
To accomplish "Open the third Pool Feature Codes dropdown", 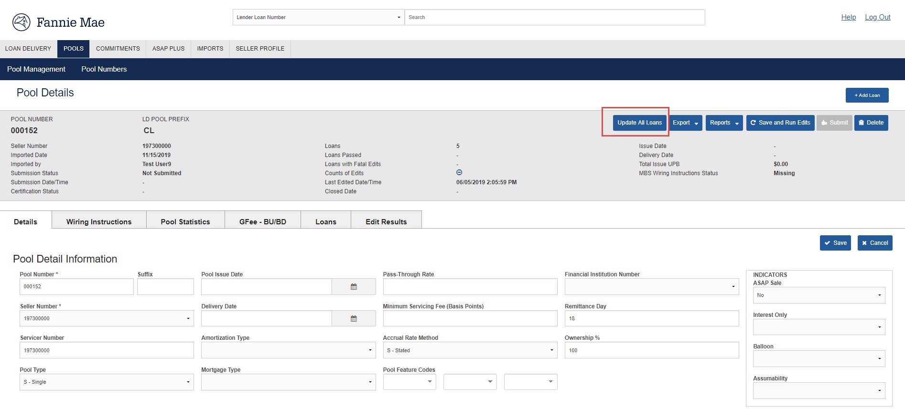I will 531,382.
